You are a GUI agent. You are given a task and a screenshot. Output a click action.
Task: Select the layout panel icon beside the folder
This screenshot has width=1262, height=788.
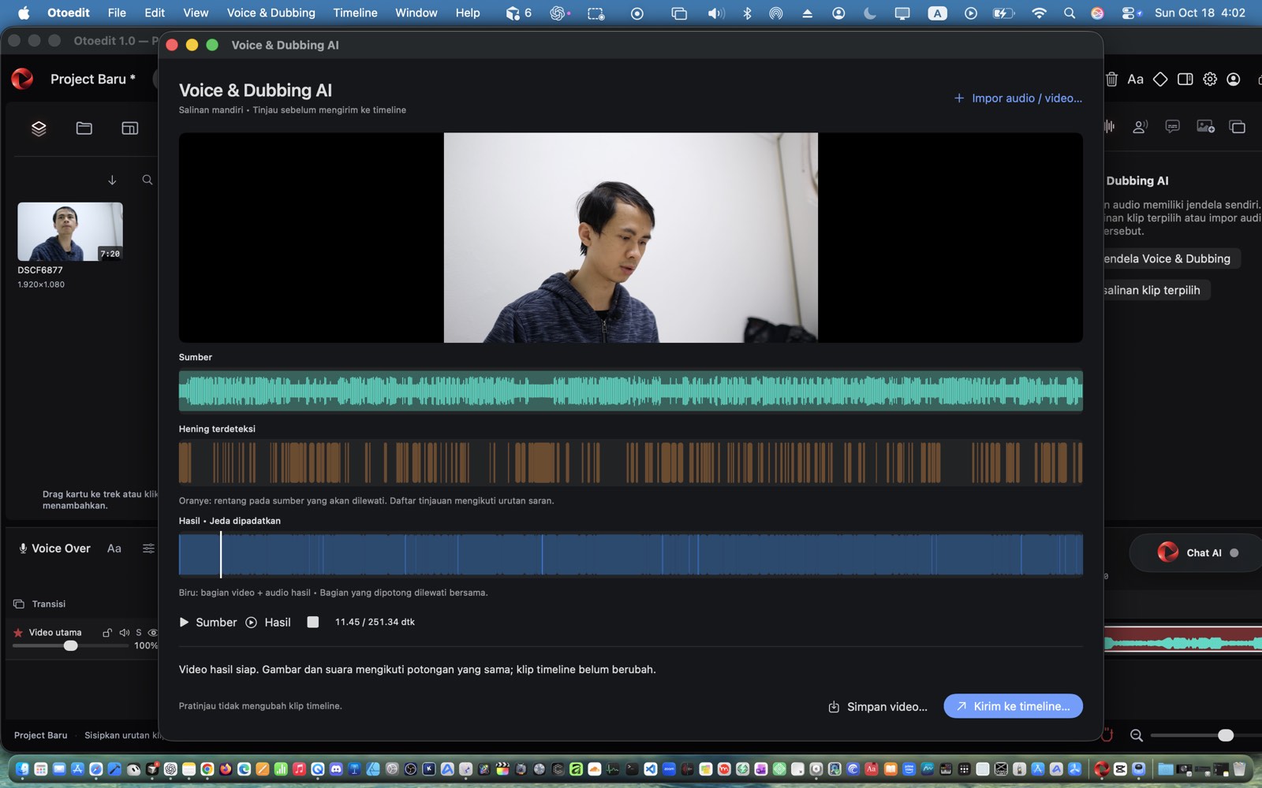pos(130,128)
